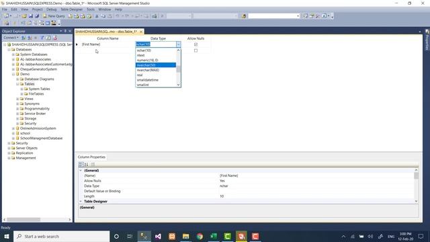Click the Refresh icon in Object Explorer

coord(48,38)
